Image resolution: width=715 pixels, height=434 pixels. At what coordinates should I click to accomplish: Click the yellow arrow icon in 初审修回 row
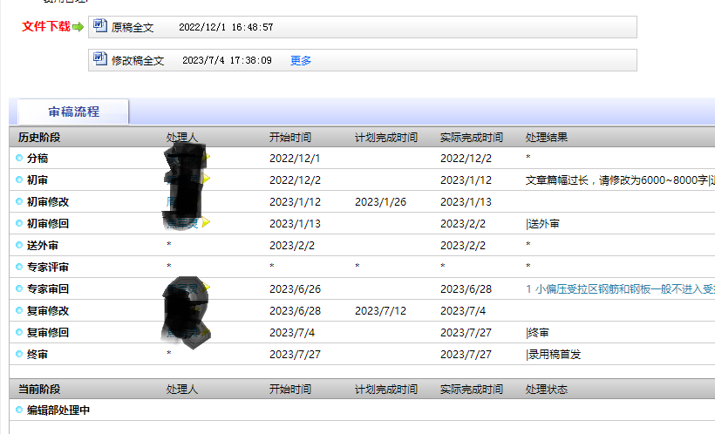pyautogui.click(x=207, y=223)
